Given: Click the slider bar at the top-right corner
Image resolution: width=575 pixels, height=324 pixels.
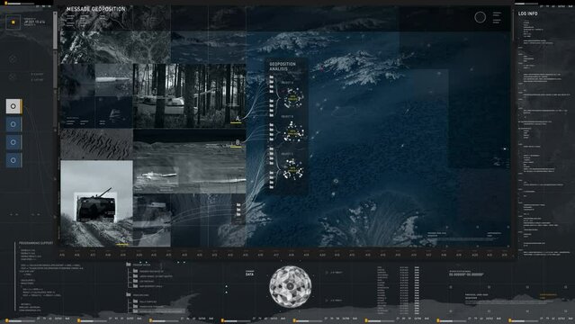Looking at the screenshot, I should click(526, 4).
